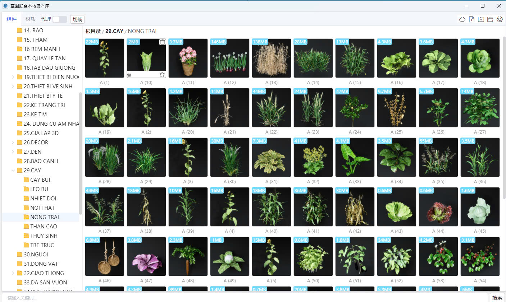Select the A (44) red lettuce thumbnail

point(438,207)
